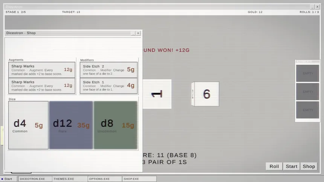Screen dimensions: 324x182
Task: Switch to OPTIONS.EXE in taskbar
Action: [105, 179]
